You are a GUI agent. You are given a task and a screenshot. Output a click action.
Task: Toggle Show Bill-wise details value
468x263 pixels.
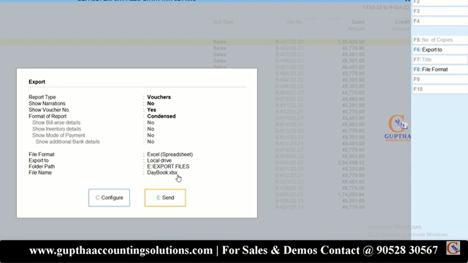151,123
